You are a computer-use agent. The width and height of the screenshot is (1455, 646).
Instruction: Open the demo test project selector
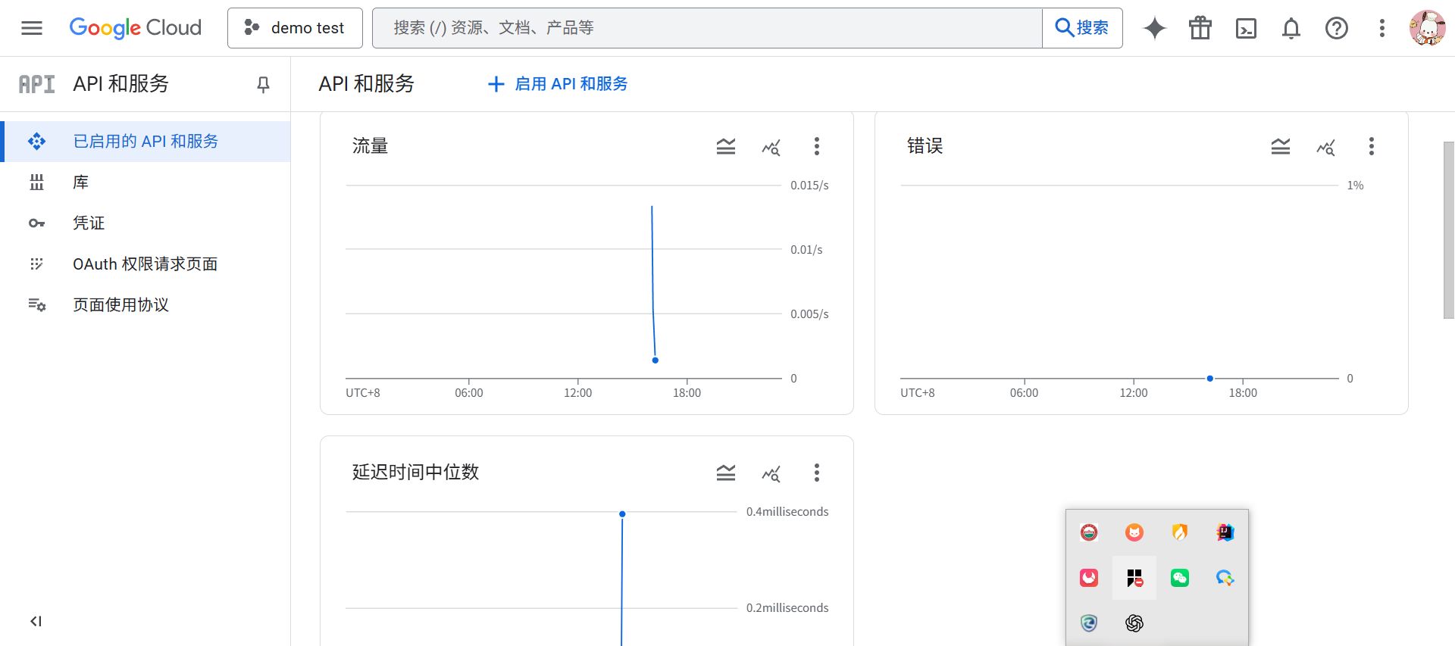click(295, 28)
